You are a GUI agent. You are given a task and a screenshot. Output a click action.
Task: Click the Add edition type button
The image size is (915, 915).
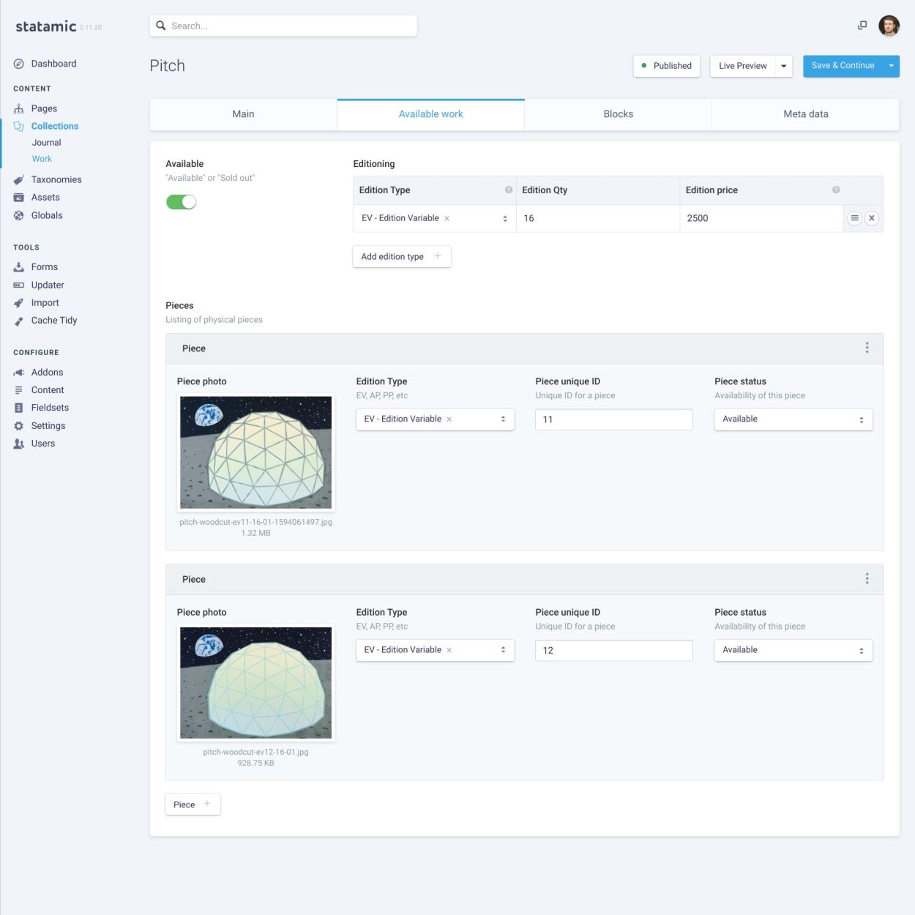coord(401,257)
